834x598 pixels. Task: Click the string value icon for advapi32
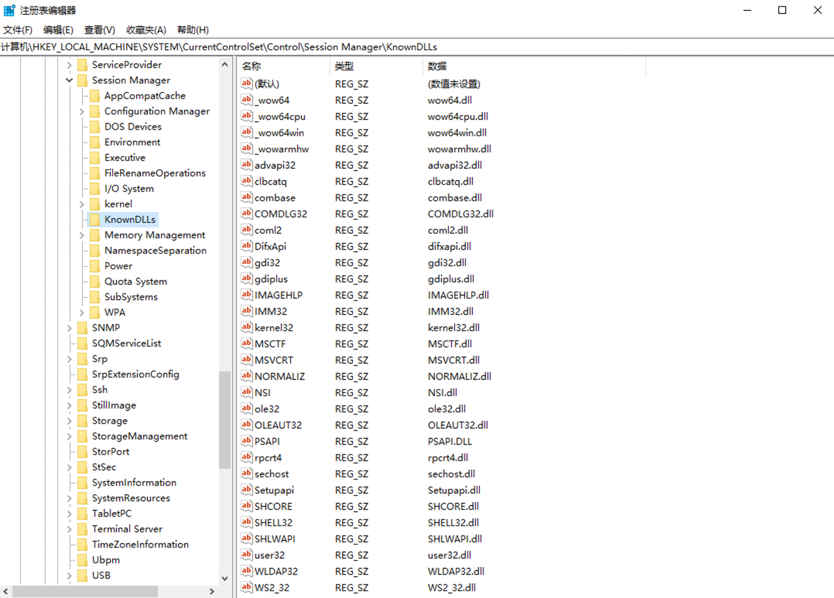click(247, 165)
